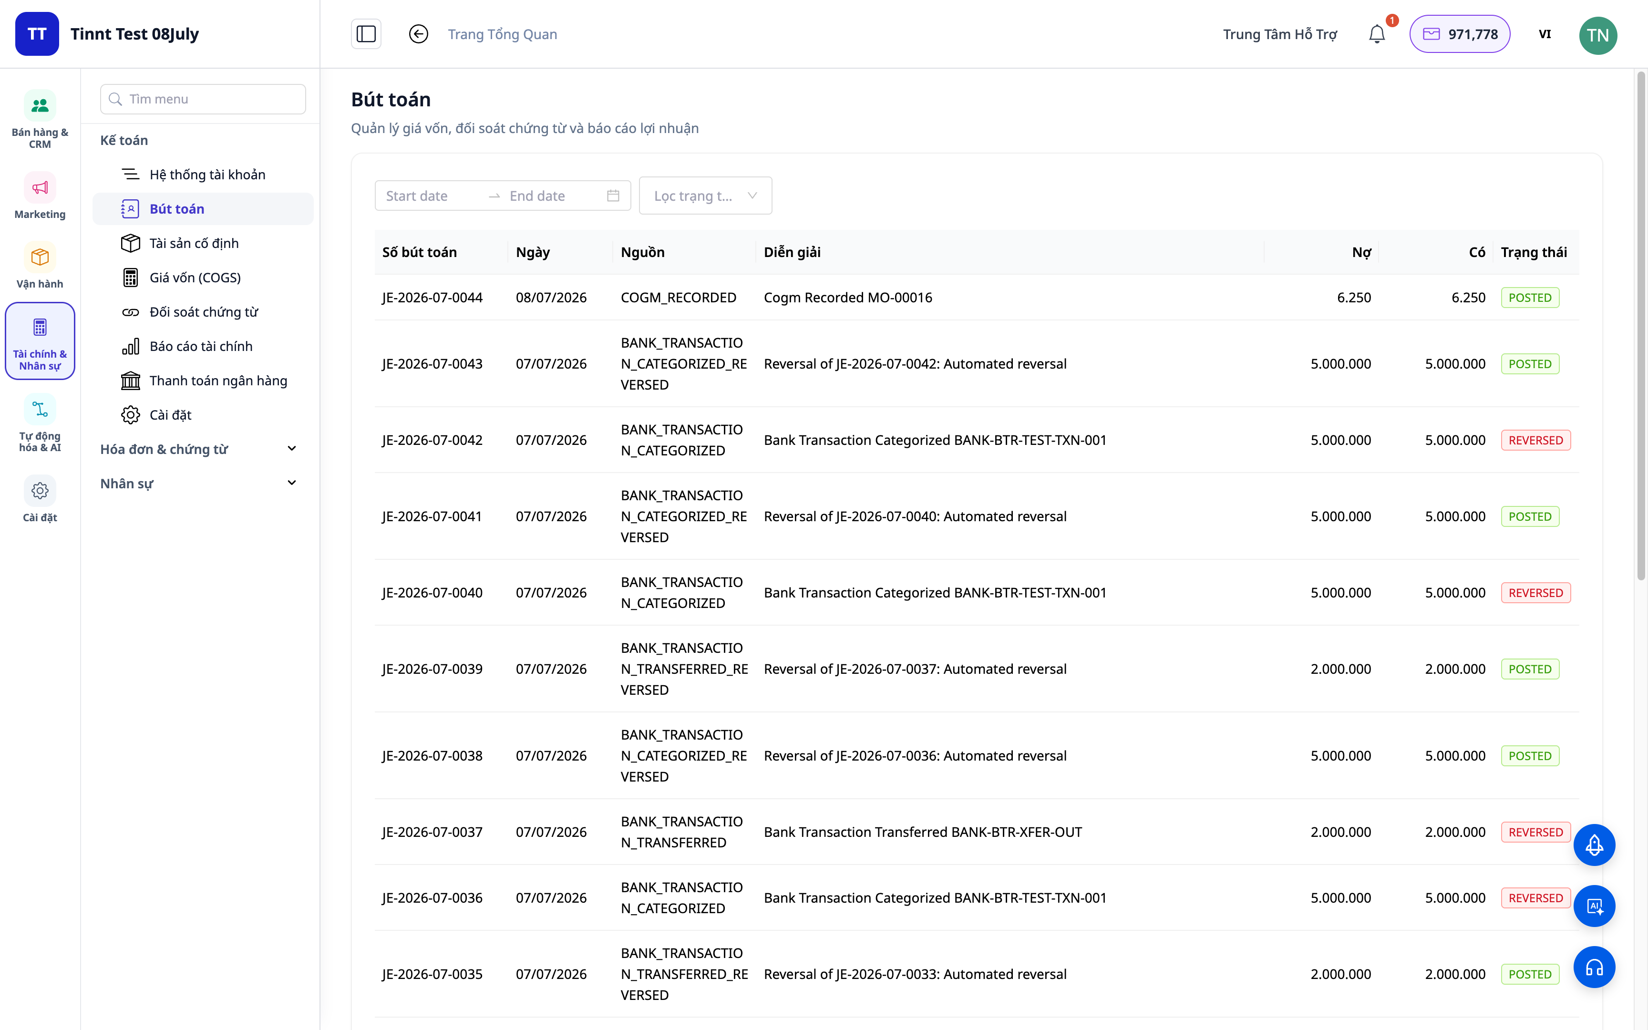Open the notifications bell
Viewport: 1648px width, 1030px height.
pyautogui.click(x=1376, y=34)
